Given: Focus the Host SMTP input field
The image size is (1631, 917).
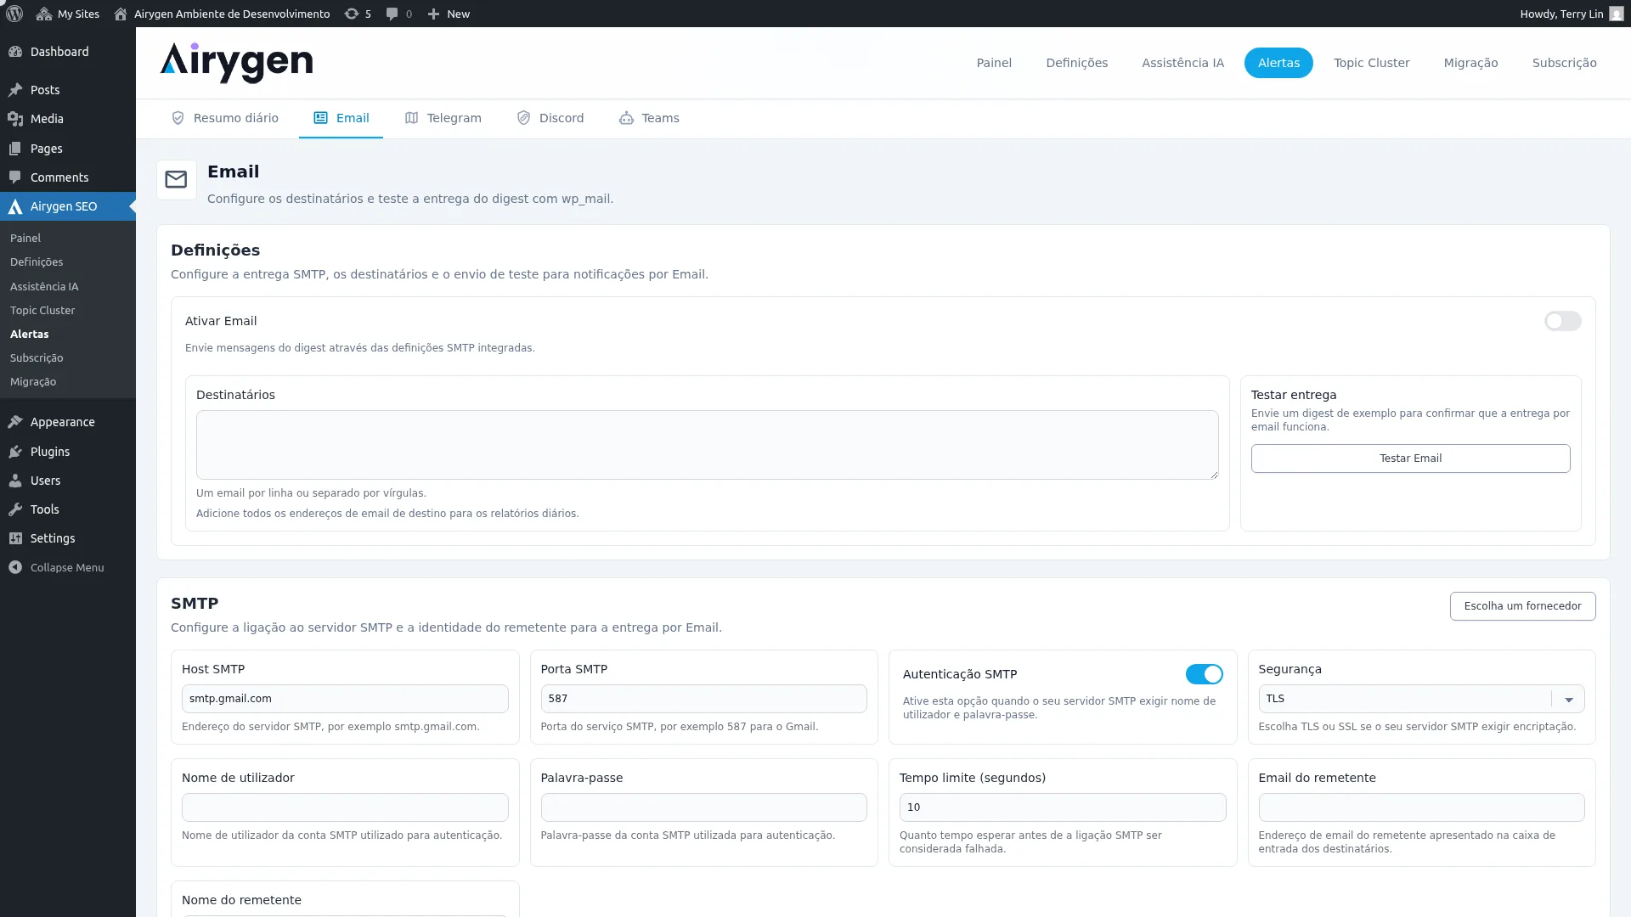Looking at the screenshot, I should click(x=345, y=699).
